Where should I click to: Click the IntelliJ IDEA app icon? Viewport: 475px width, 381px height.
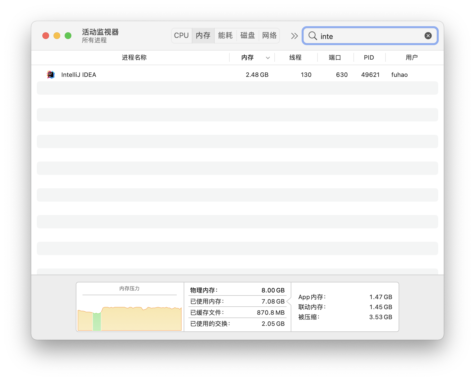point(51,75)
